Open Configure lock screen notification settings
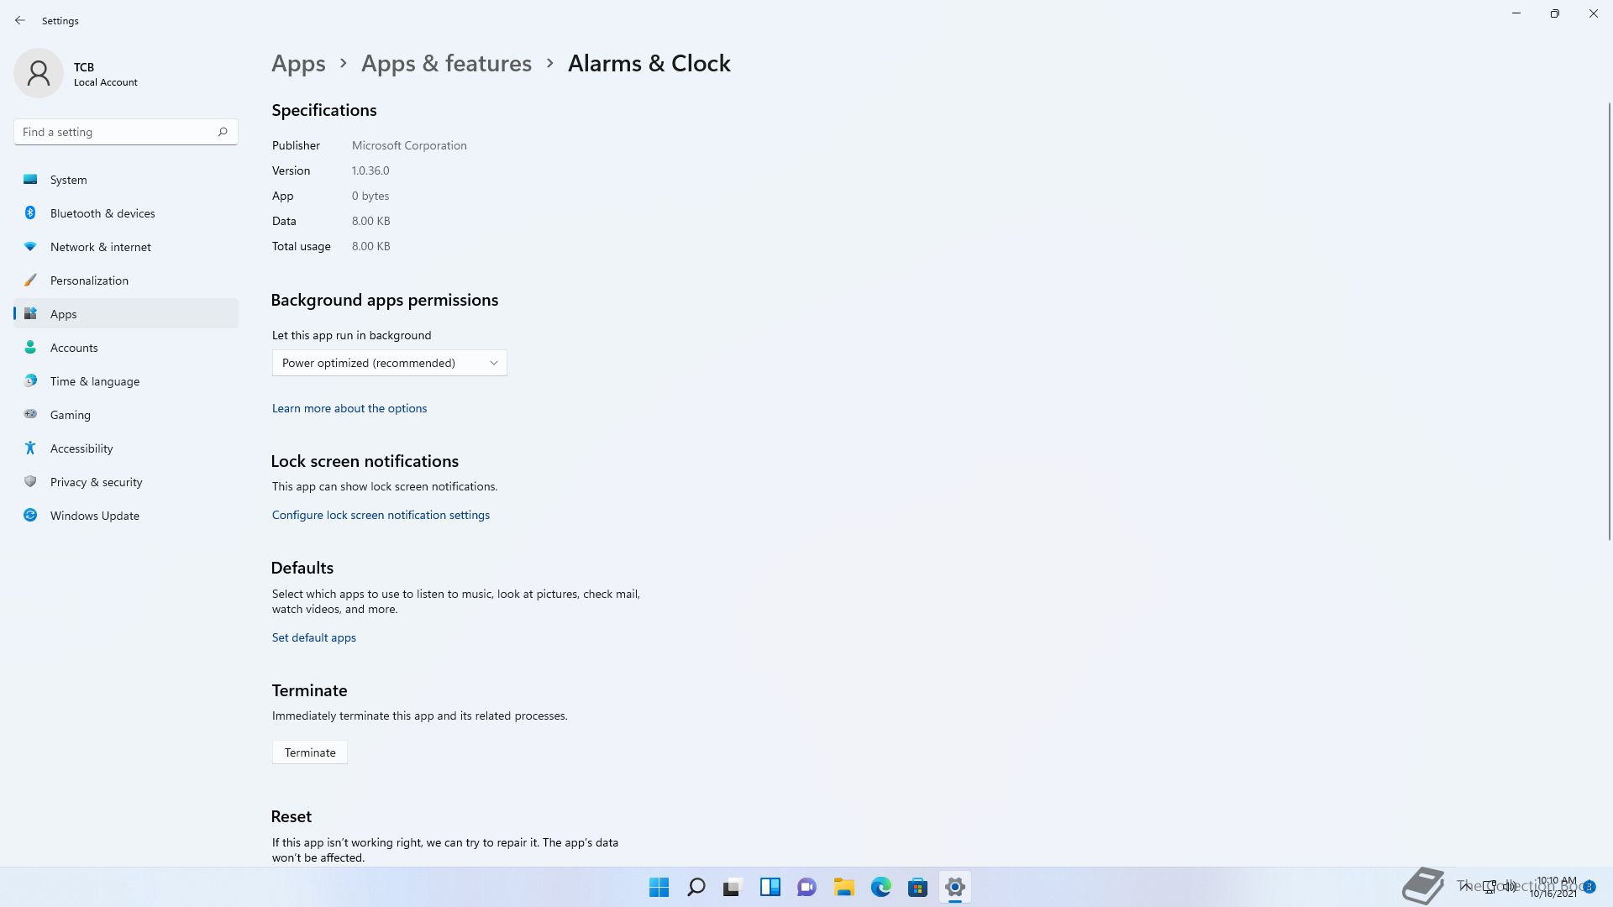1613x907 pixels. coord(381,515)
